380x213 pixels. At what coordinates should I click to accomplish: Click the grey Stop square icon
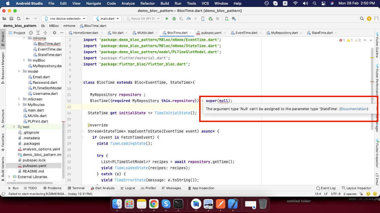pyautogui.click(x=218, y=19)
